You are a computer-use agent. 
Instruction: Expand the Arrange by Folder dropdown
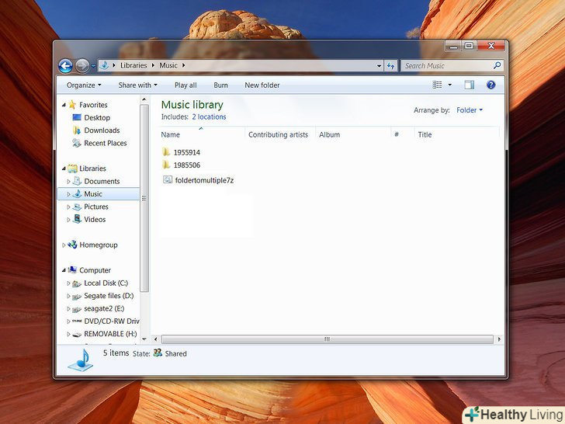(x=469, y=110)
